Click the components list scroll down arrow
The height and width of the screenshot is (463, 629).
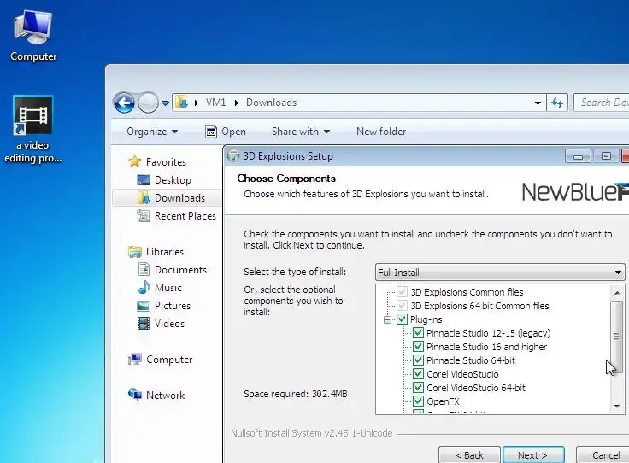[617, 407]
